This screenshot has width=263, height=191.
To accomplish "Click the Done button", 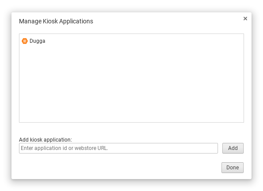I will (x=233, y=167).
